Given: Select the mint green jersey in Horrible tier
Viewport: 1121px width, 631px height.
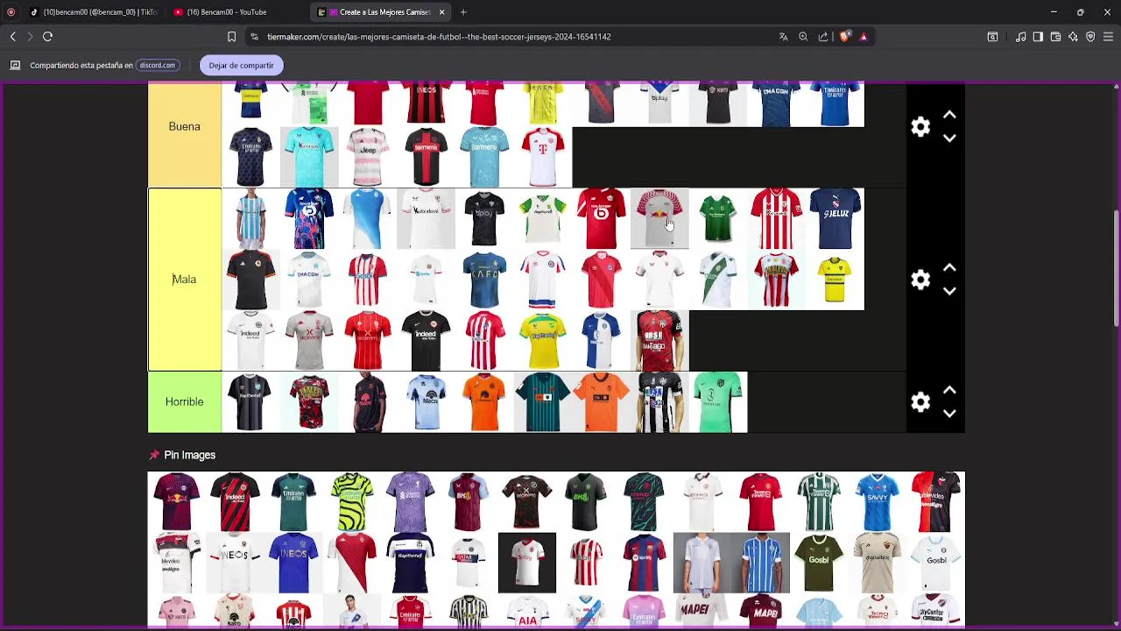Looking at the screenshot, I should 718,402.
